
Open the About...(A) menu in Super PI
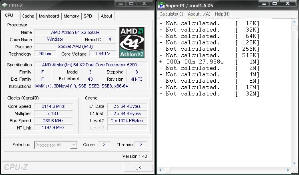(x=199, y=14)
